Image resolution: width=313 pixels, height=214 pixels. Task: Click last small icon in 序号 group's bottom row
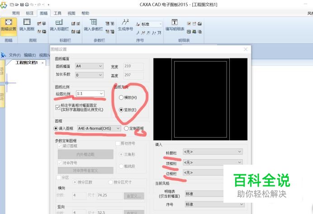coord(159,33)
